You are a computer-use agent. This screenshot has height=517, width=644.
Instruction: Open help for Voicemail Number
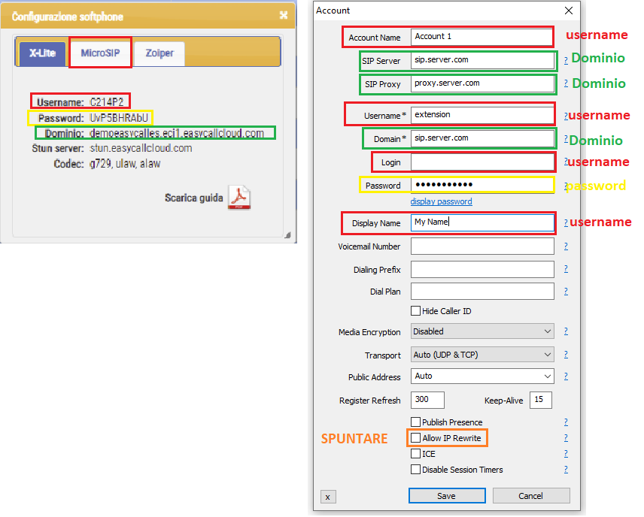point(566,246)
